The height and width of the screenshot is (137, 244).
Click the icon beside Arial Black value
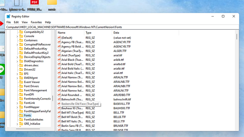59,60
